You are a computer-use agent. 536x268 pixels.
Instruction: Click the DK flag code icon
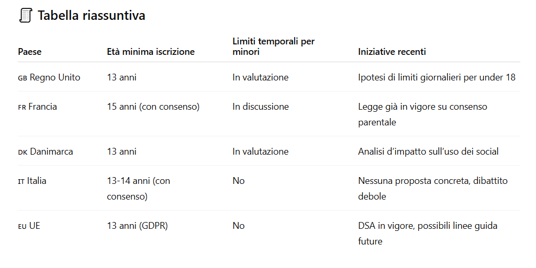[x=23, y=152]
